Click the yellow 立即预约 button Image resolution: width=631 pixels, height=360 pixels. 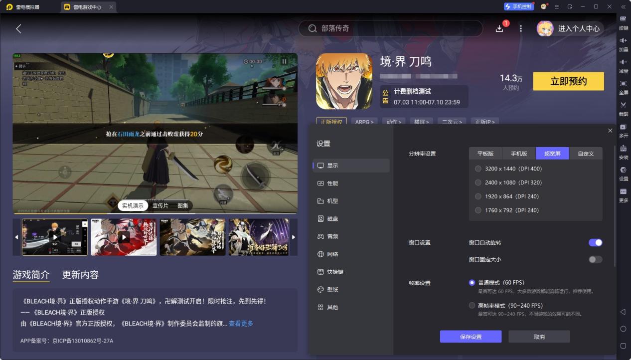point(569,81)
